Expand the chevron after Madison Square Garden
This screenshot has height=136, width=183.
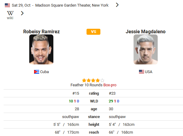pos(117,5)
